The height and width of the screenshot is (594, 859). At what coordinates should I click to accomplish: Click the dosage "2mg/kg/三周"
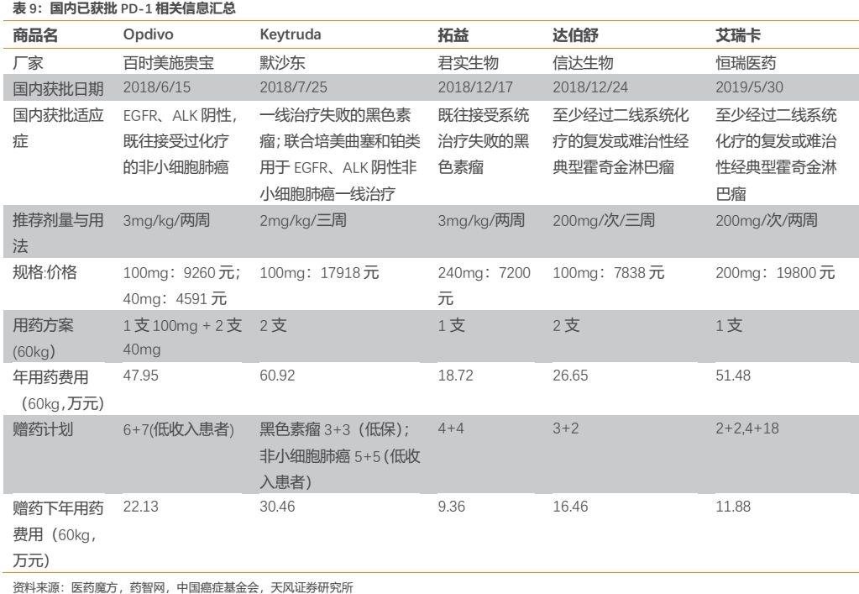point(303,220)
